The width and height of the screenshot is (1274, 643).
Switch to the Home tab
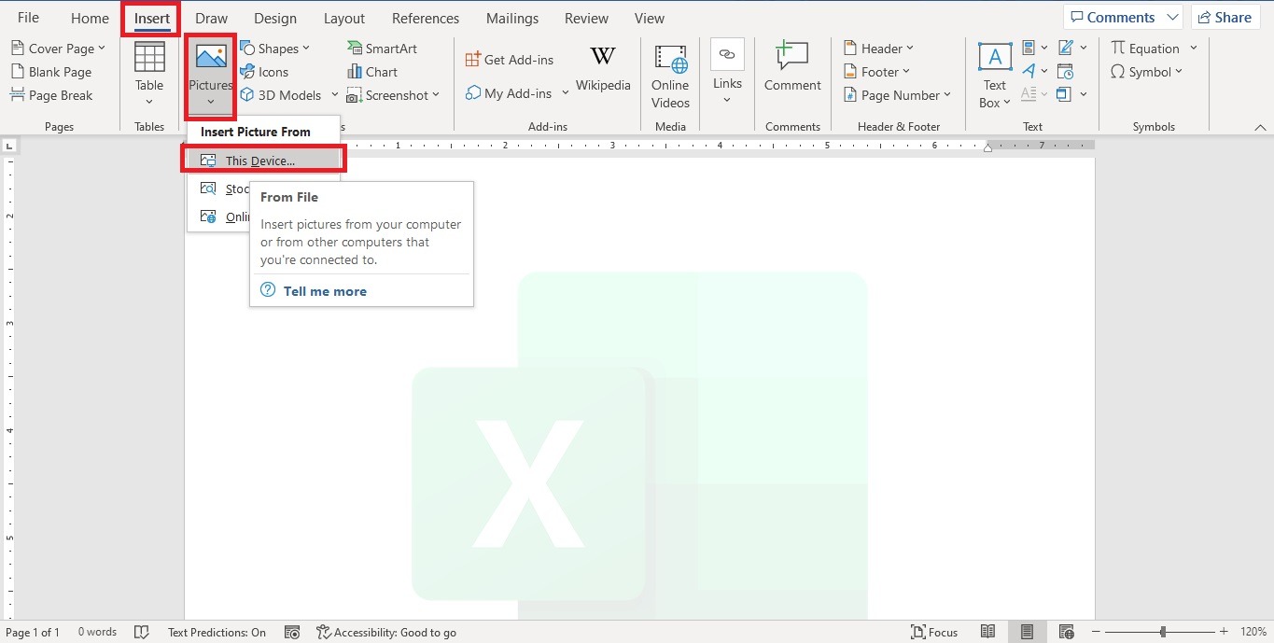tap(90, 18)
